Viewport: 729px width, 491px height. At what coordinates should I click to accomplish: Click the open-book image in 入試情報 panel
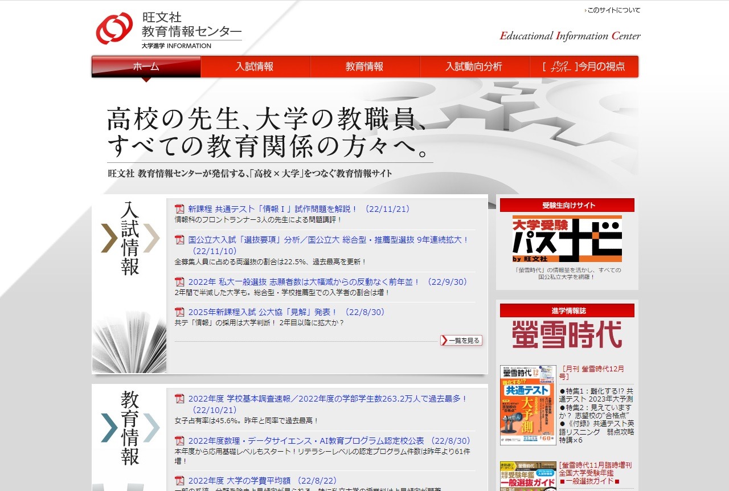(x=129, y=343)
